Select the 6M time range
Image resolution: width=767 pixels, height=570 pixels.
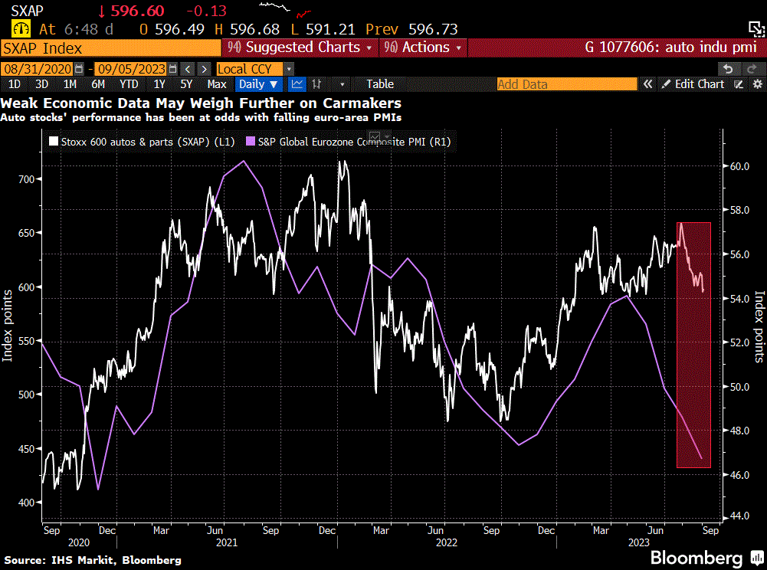point(98,84)
